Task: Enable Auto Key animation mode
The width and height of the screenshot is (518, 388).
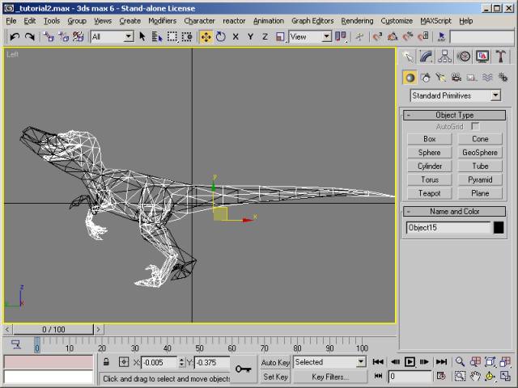Action: tap(275, 362)
